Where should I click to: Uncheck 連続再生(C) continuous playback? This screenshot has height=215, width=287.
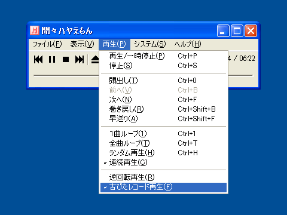click(x=163, y=162)
